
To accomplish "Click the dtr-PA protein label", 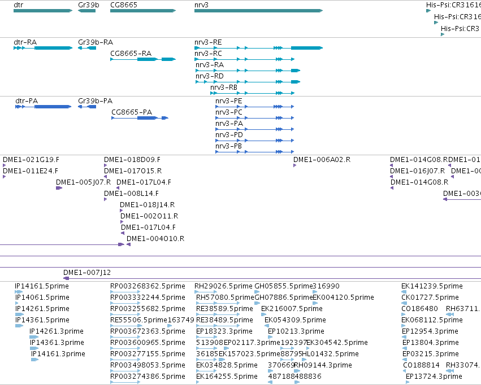I will click(27, 101).
